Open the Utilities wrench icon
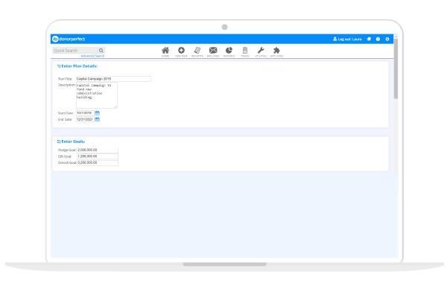The width and height of the screenshot is (447, 298). click(261, 50)
